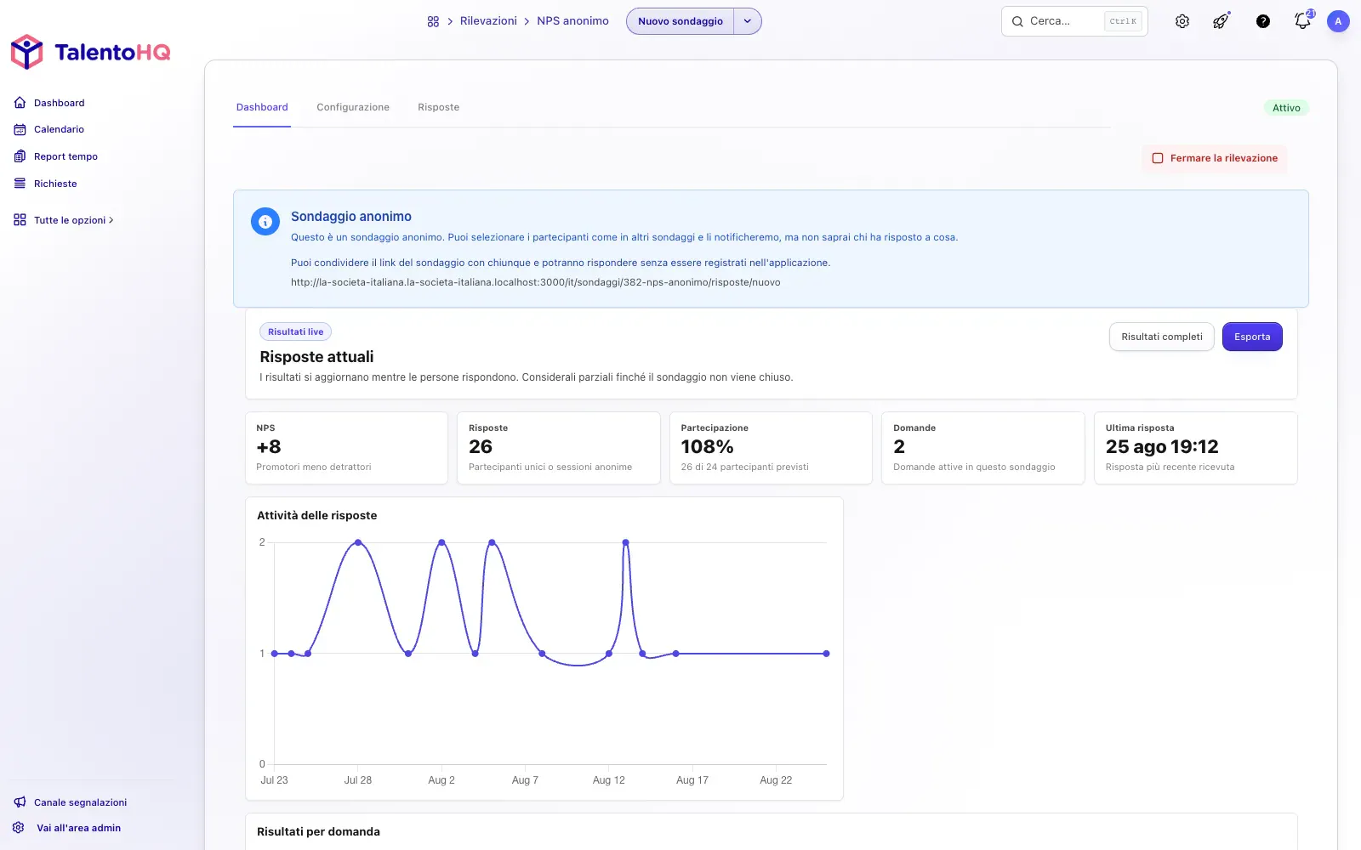Open the Rilevazioni breadcrumb link

488,21
